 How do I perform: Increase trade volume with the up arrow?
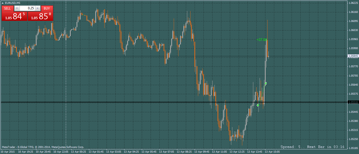coord(38,8)
